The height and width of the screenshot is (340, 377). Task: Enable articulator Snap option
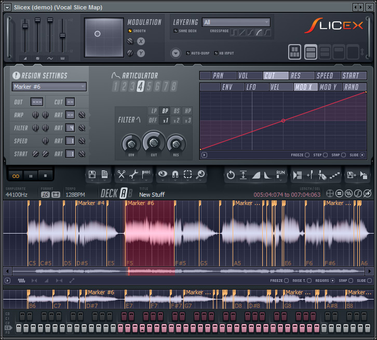click(343, 155)
